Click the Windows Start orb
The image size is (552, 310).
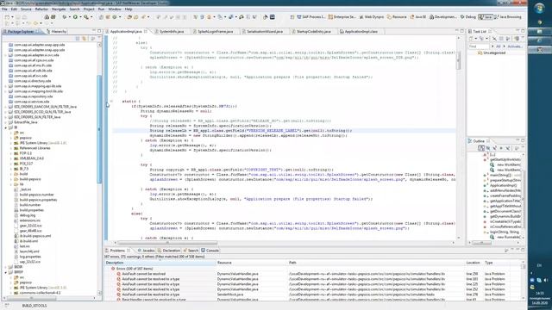pos(539,8)
